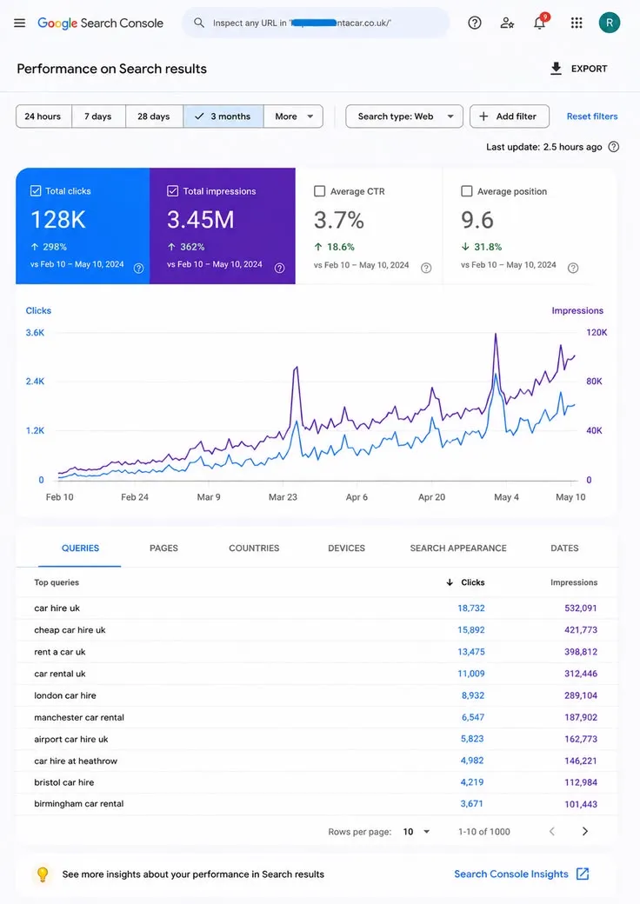Open the Google apps grid icon
Viewport: 640px width, 904px height.
(577, 23)
